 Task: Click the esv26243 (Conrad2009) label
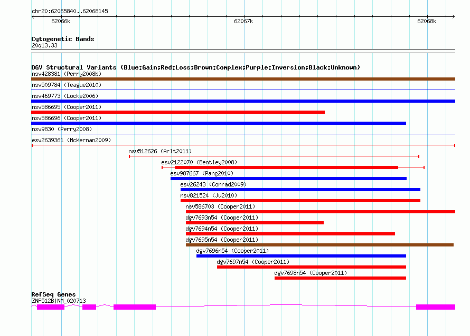click(213, 184)
